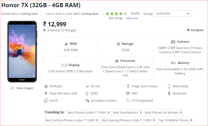Click Launch Date 2017, Coming Soon text
Image resolution: width=208 pixels, height=126 pixels.
tap(72, 14)
